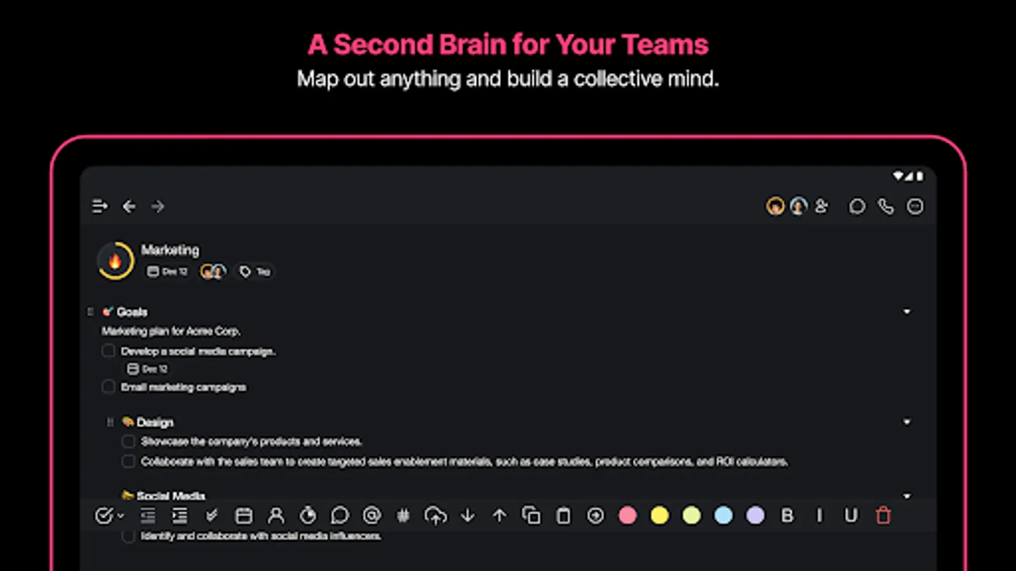Click the circled arrow toolbar icon
Image resolution: width=1016 pixels, height=571 pixels.
596,516
